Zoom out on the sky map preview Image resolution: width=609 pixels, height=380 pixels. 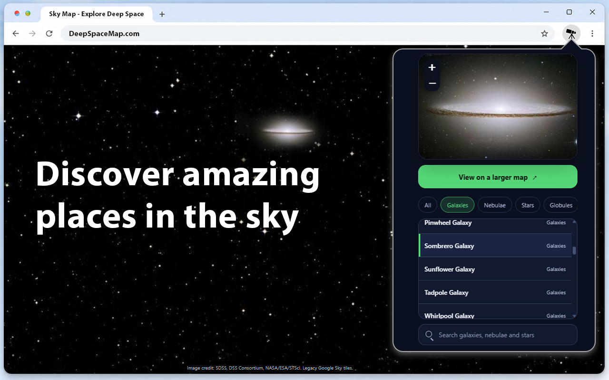coord(432,83)
